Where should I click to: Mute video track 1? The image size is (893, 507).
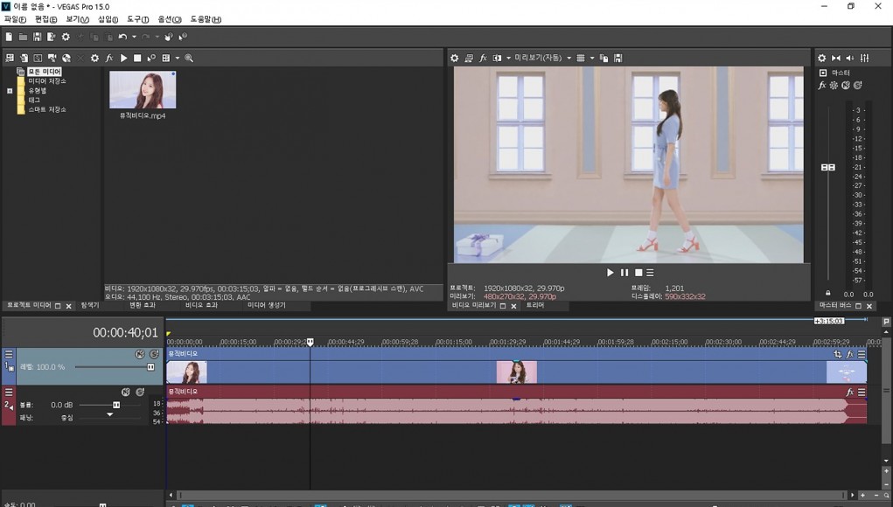140,355
